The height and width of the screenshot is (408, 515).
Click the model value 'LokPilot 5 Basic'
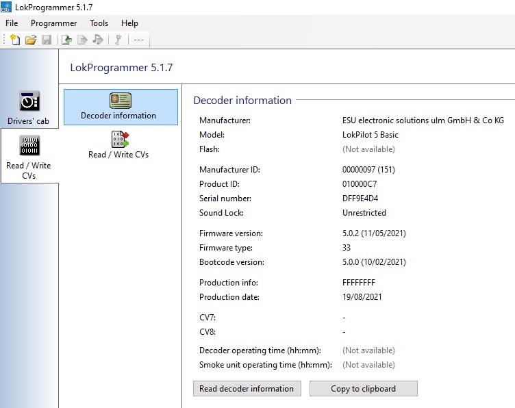click(370, 135)
